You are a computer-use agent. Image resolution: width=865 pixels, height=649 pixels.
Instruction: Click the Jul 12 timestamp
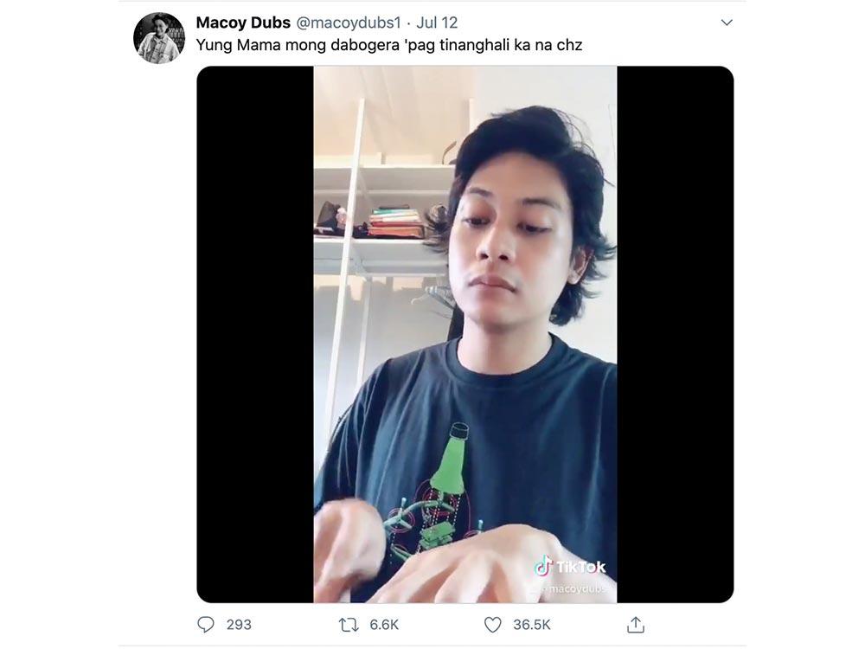coord(437,22)
